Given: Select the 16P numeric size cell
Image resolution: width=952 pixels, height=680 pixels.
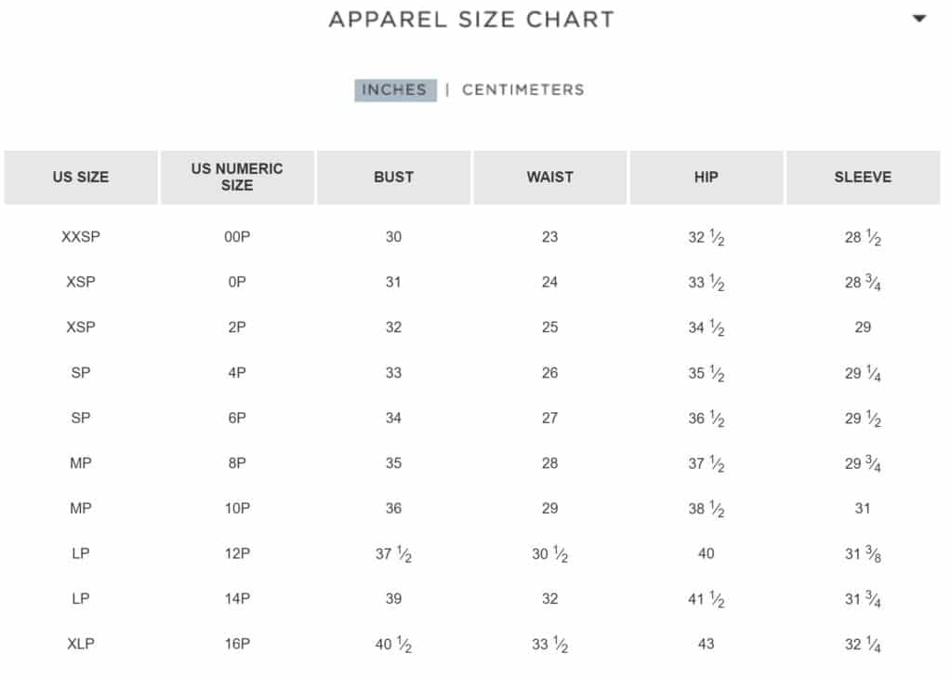Looking at the screenshot, I should tap(237, 644).
